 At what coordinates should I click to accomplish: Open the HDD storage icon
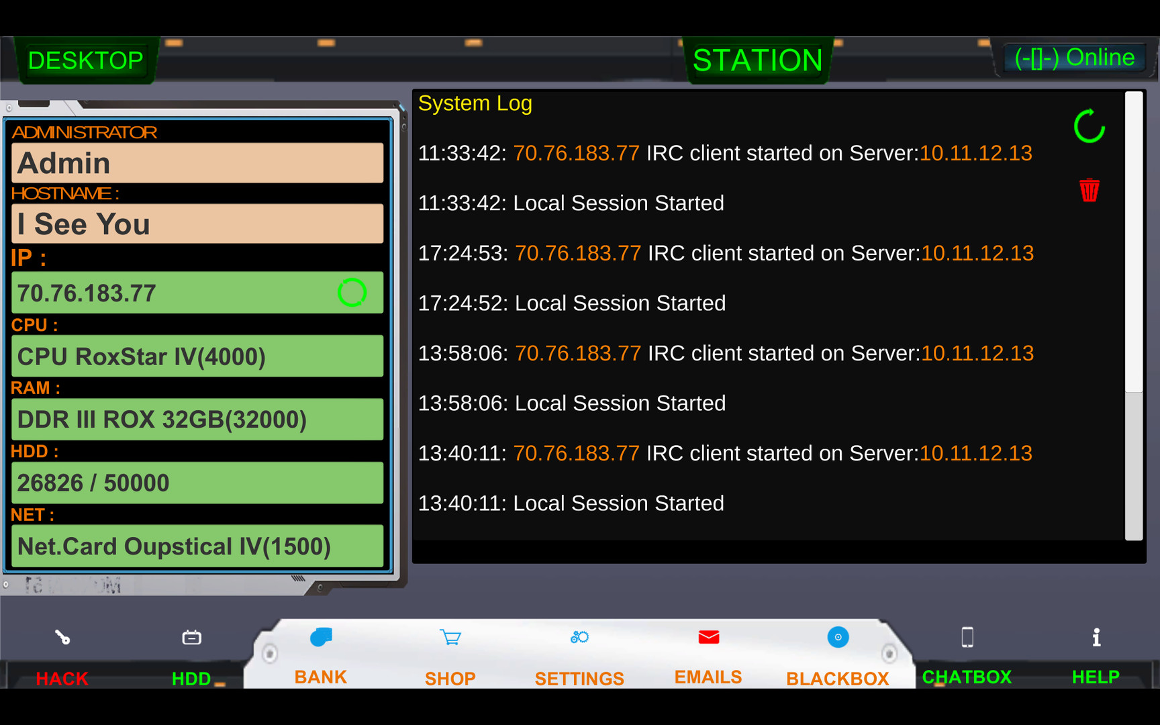click(191, 638)
